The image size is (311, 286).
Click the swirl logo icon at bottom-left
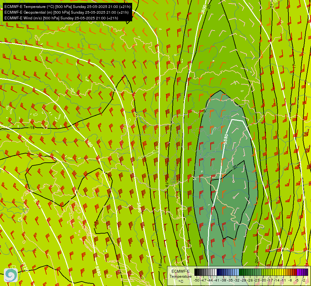click(x=11, y=275)
